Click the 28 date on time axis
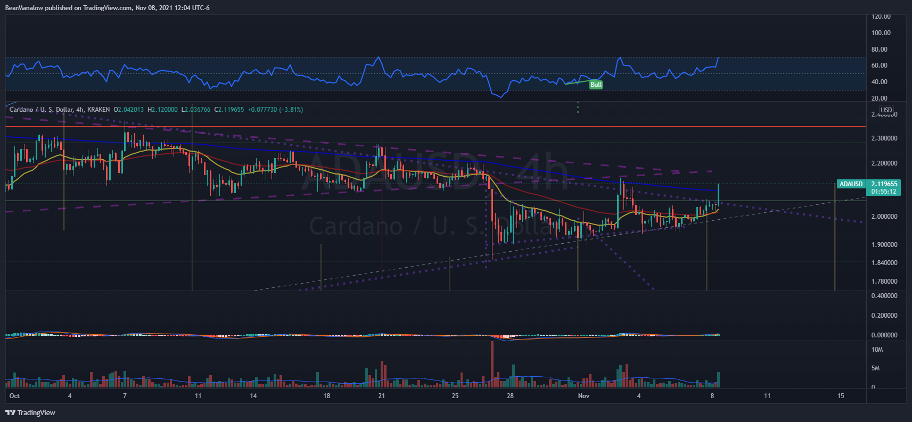912x422 pixels. point(510,396)
